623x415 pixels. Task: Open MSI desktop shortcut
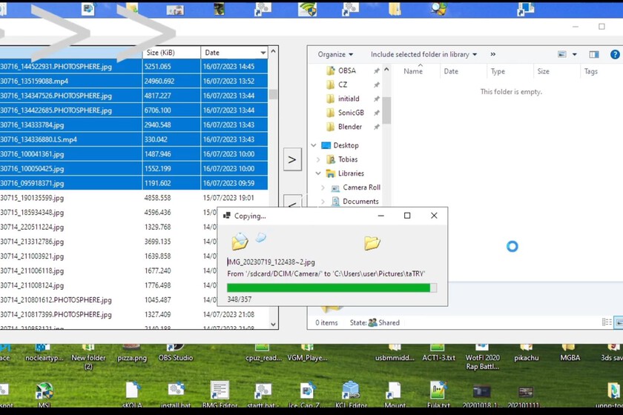pyautogui.click(x=44, y=395)
